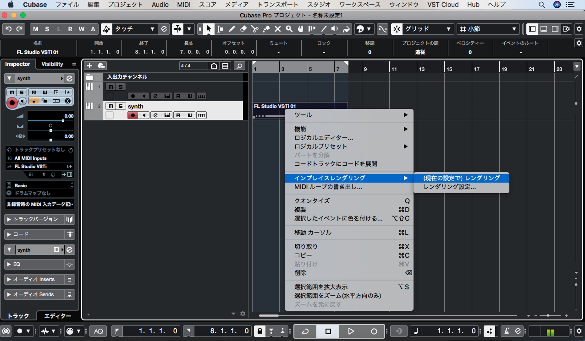The image size is (585, 341).
Task: Switch to the エディター tab
Action: pyautogui.click(x=58, y=316)
